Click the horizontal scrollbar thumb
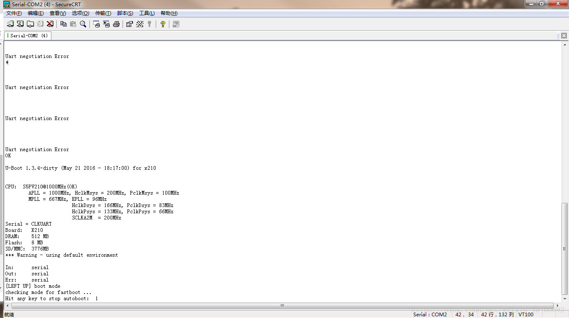 tap(282, 306)
